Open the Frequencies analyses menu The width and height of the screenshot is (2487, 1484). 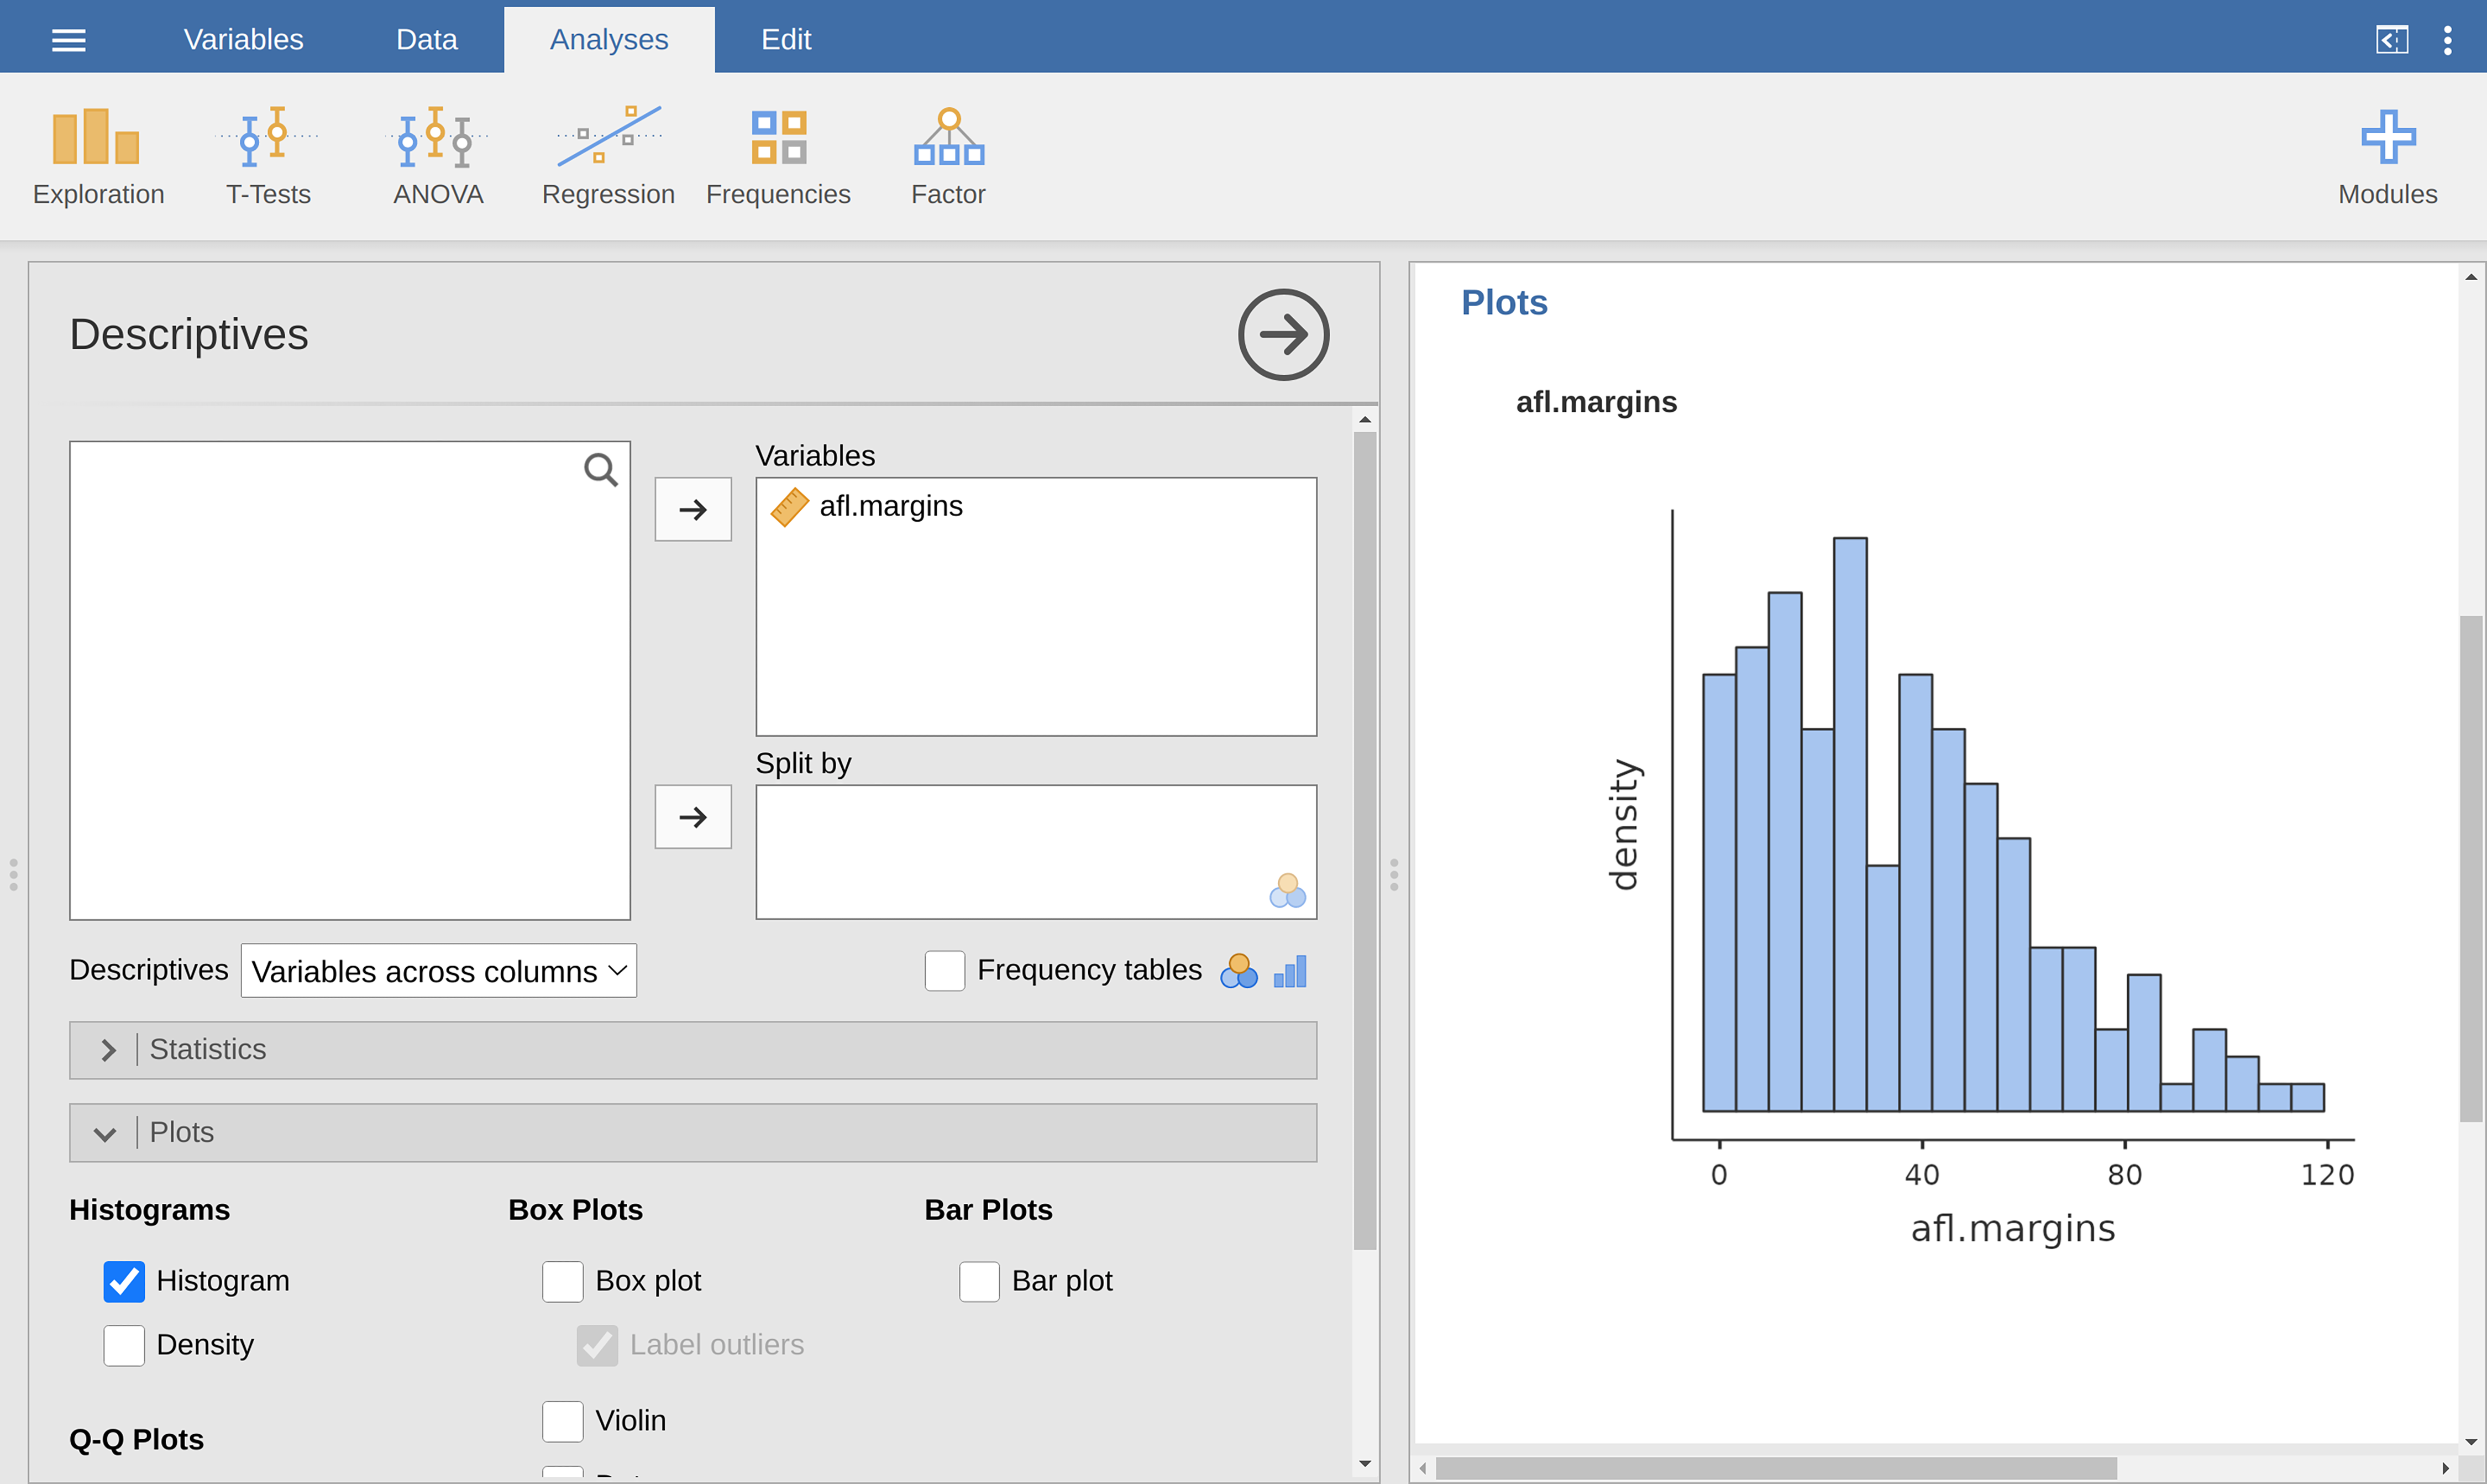pyautogui.click(x=778, y=157)
